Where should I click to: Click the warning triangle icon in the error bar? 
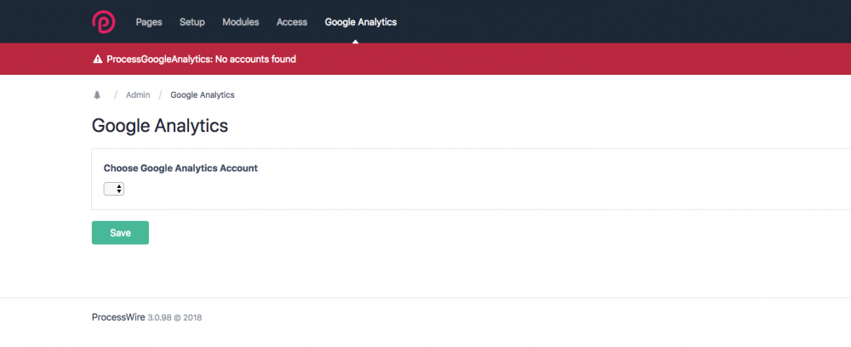(97, 60)
